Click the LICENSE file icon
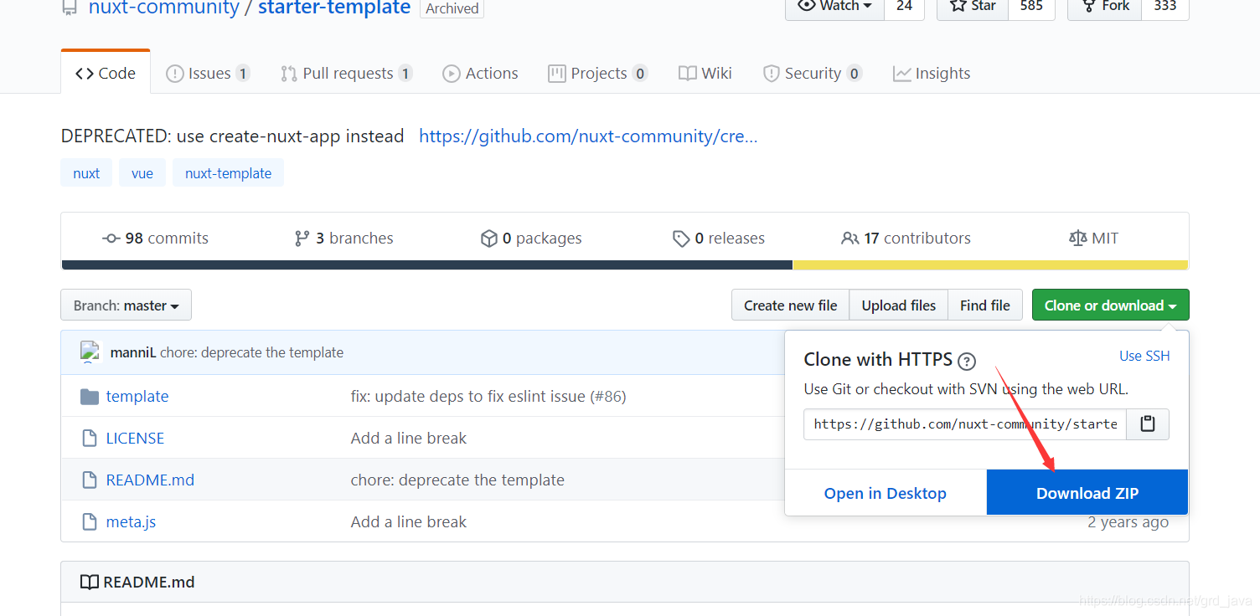 pos(90,438)
